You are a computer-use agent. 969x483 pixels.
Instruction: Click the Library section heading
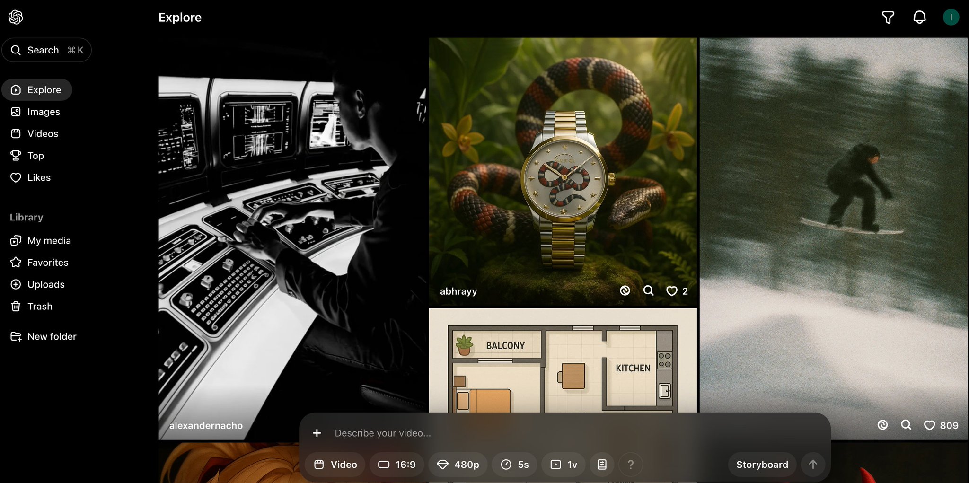coord(26,217)
